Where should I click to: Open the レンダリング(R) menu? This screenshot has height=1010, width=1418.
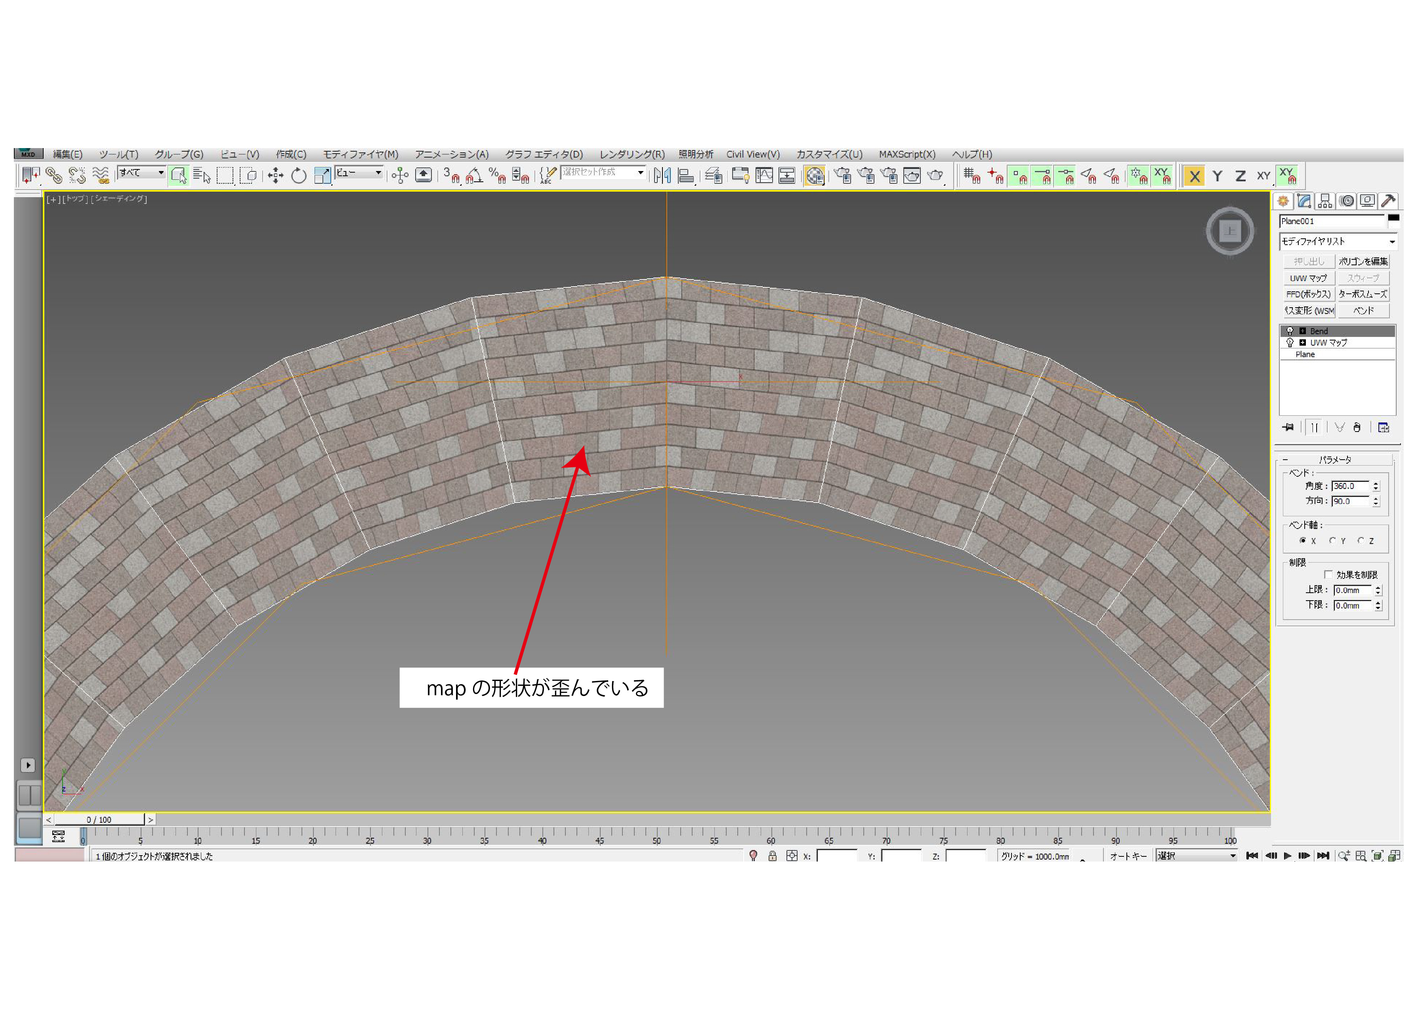click(x=632, y=154)
